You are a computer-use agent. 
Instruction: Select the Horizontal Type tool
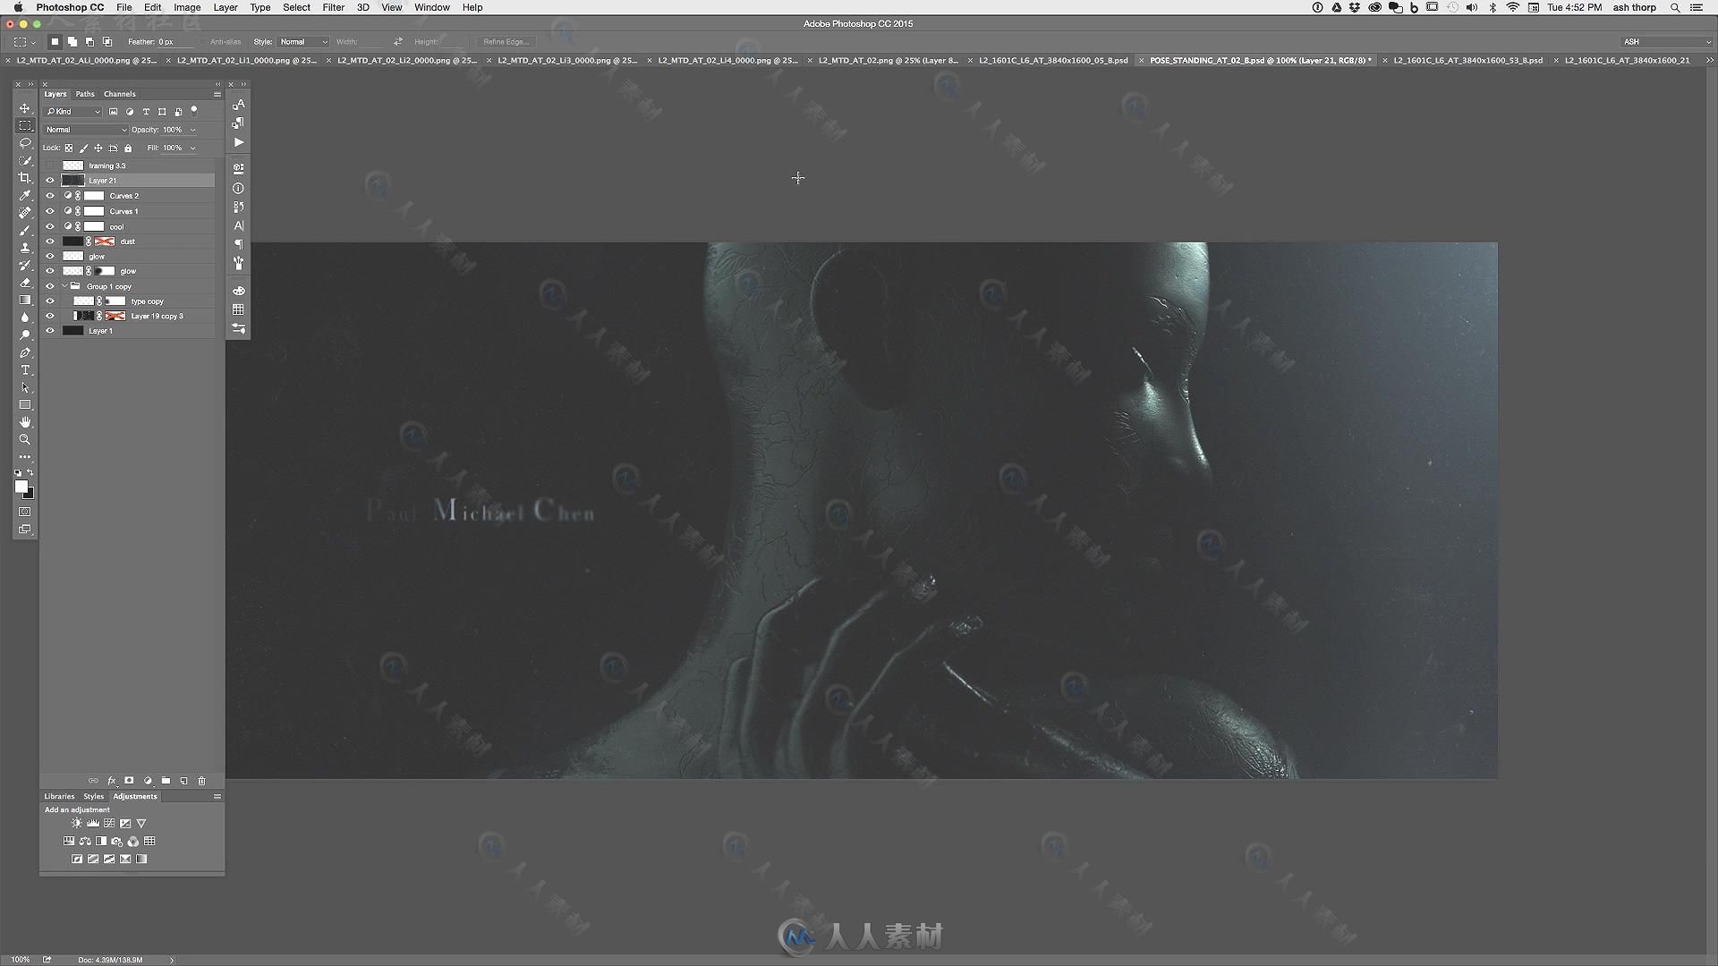(x=25, y=370)
